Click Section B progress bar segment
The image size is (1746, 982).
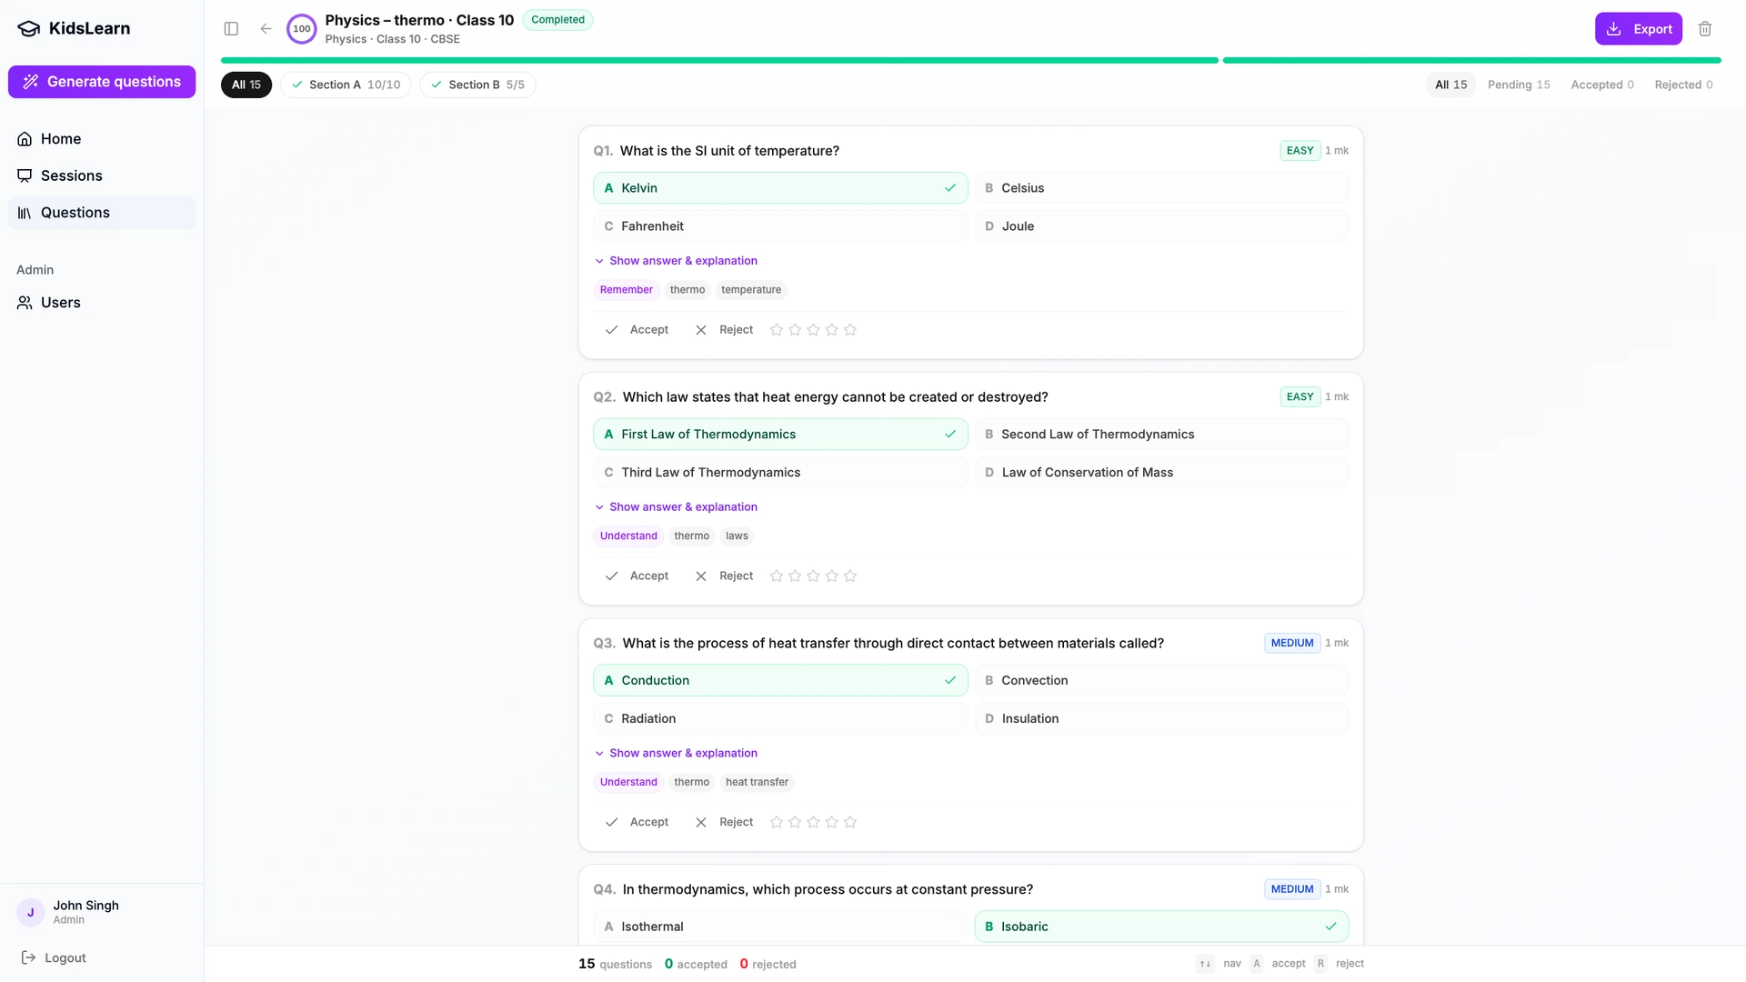[1472, 61]
